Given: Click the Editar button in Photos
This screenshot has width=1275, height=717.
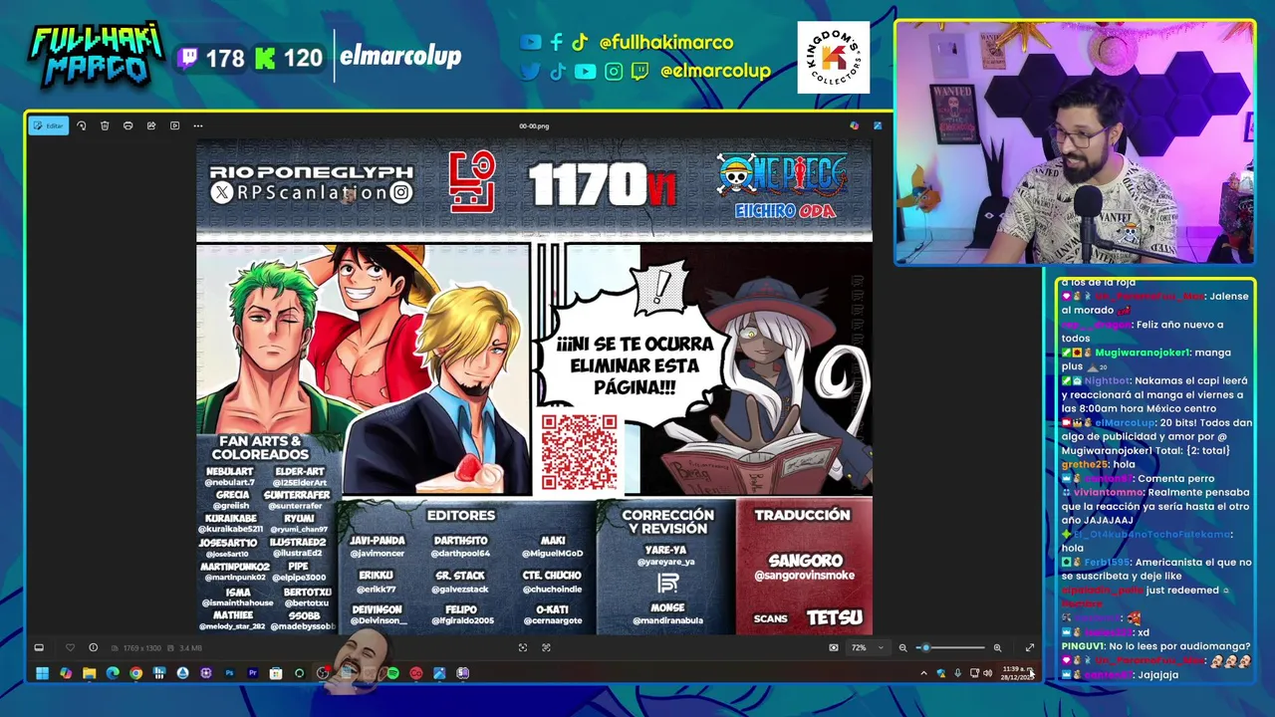Looking at the screenshot, I should [x=48, y=125].
